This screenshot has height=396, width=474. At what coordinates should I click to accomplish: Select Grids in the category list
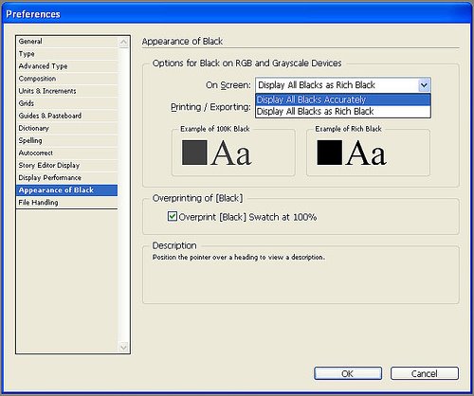click(66, 103)
